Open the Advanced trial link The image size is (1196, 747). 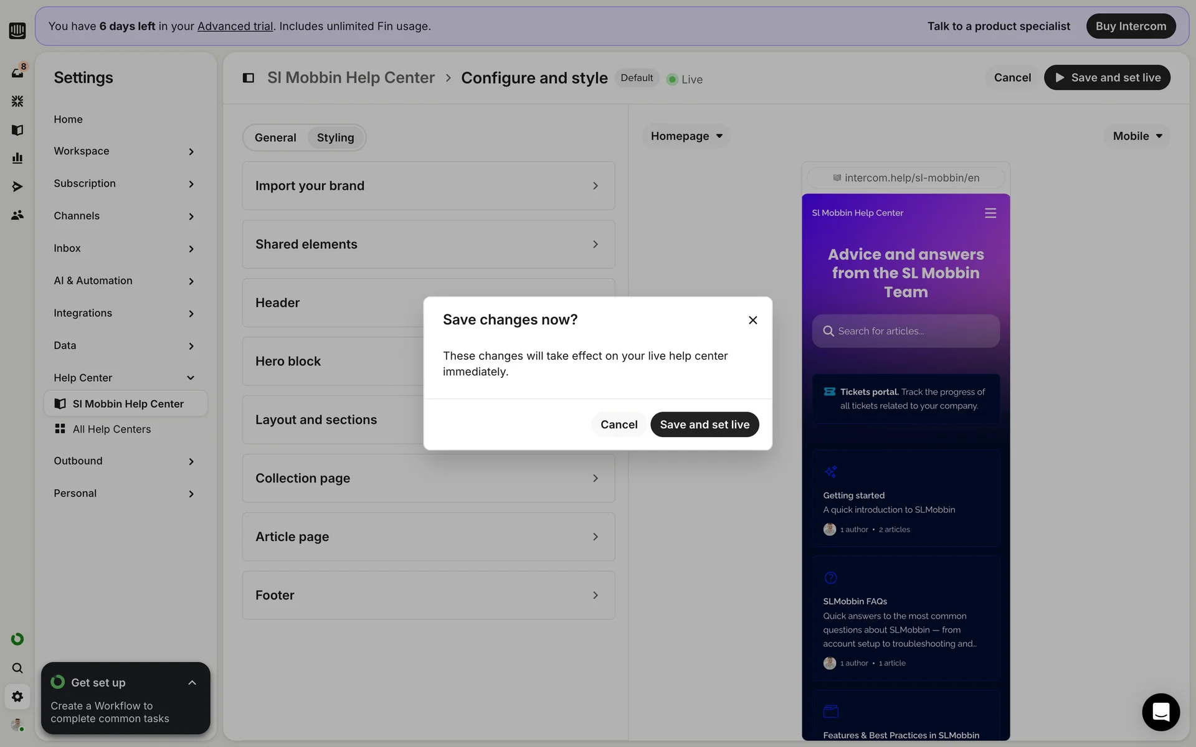(x=235, y=26)
